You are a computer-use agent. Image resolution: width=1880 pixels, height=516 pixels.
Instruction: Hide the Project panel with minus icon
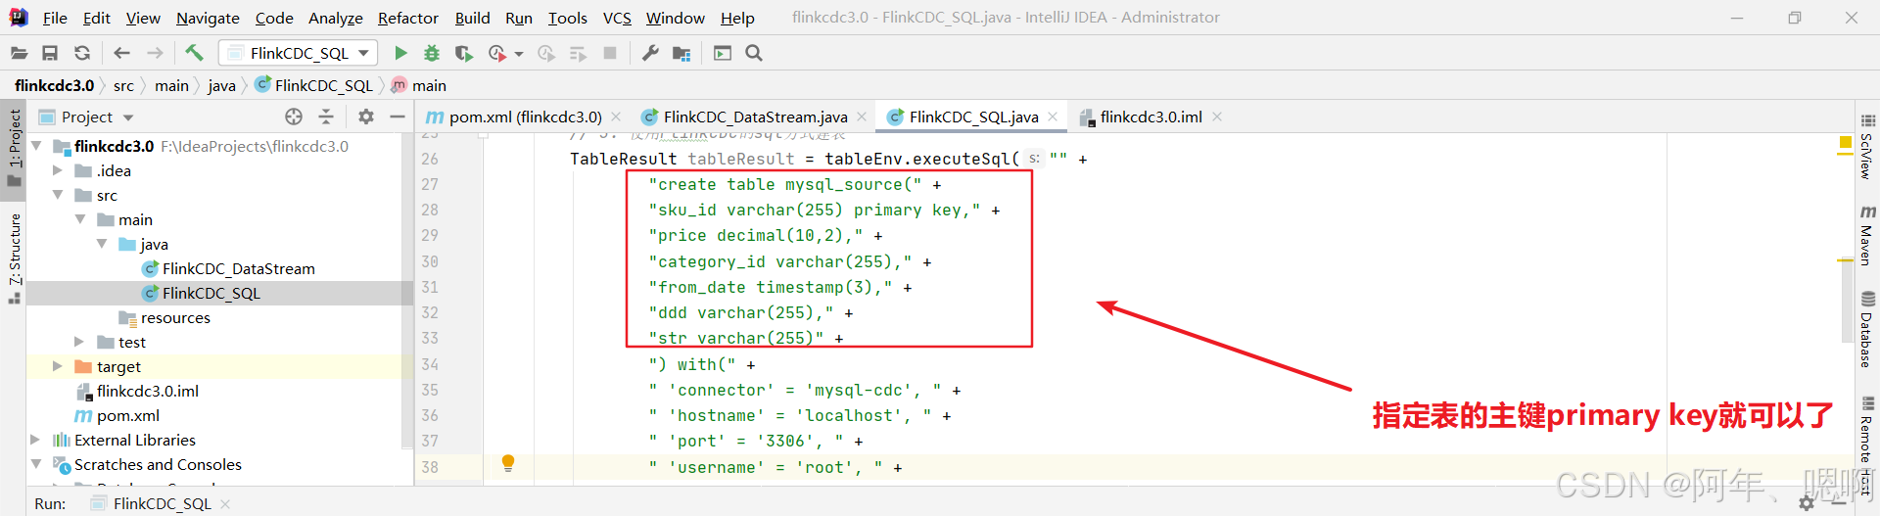398,117
